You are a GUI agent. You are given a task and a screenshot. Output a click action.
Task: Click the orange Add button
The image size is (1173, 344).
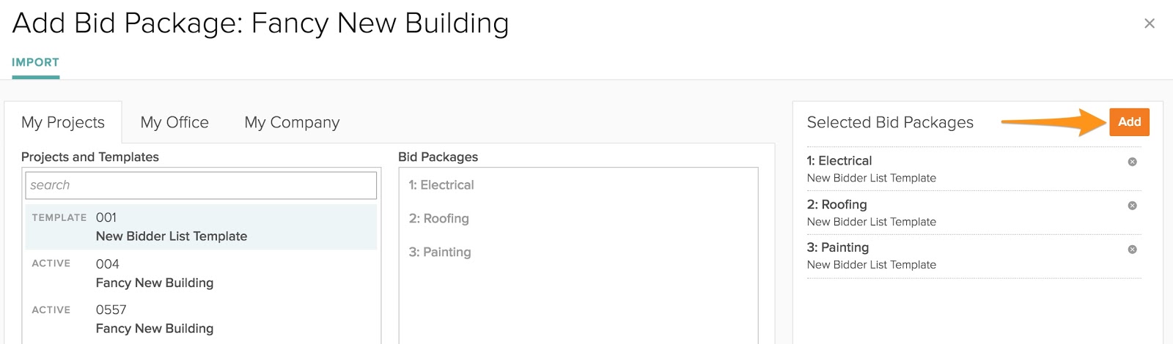click(1129, 122)
